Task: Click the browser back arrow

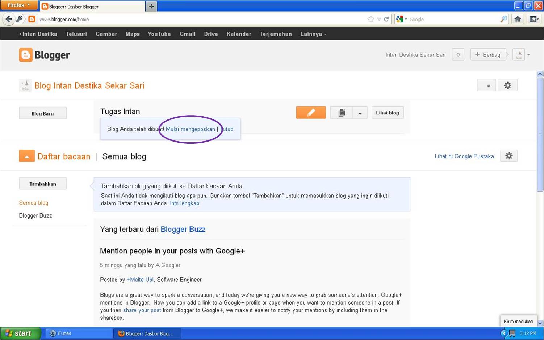Action: coord(8,19)
